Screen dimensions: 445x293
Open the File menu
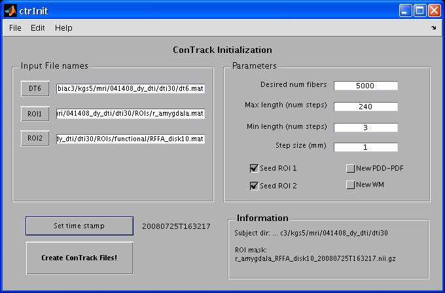15,28
